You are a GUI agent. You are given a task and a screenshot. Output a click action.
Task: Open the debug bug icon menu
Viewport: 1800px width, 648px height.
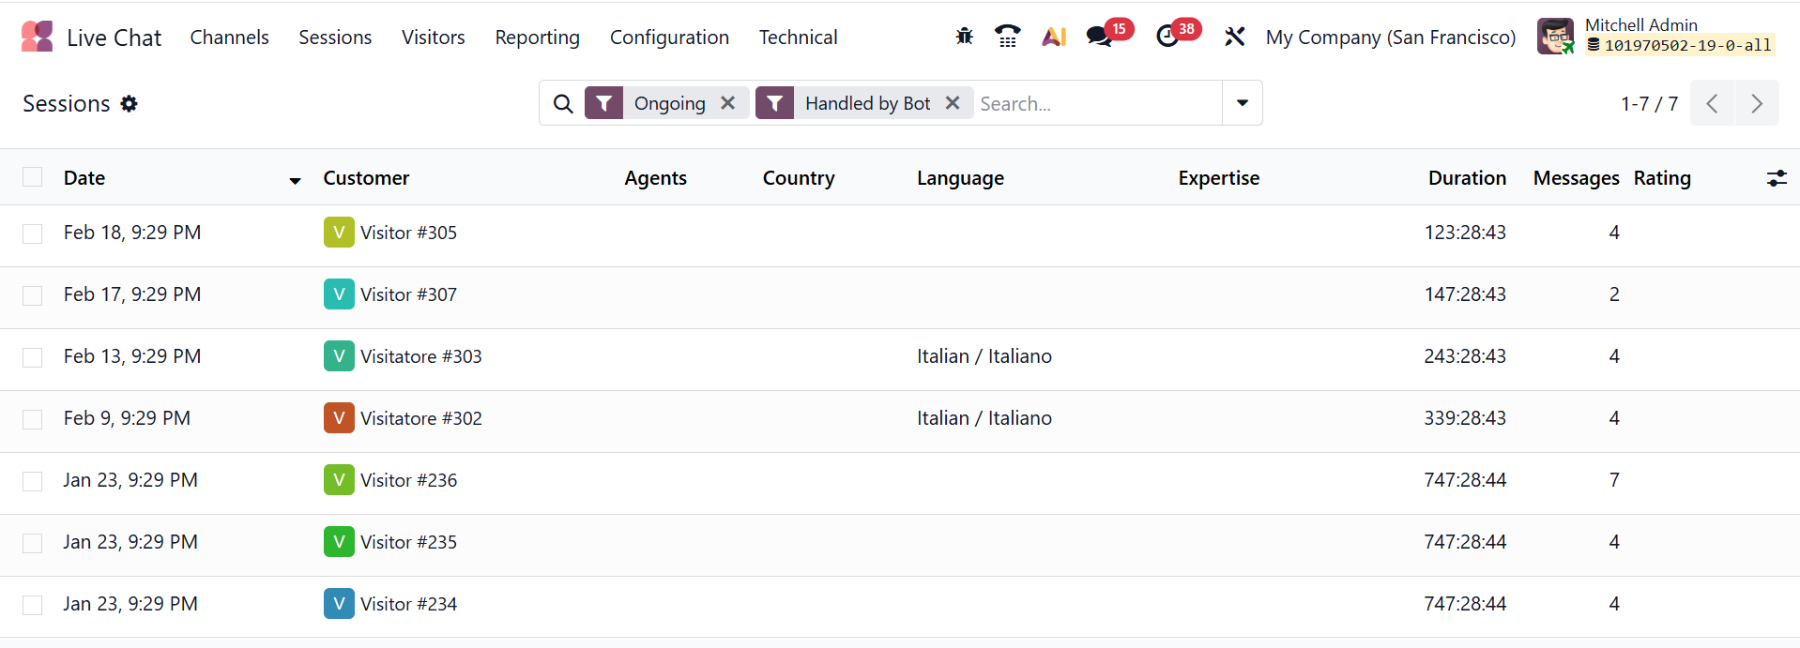(964, 37)
